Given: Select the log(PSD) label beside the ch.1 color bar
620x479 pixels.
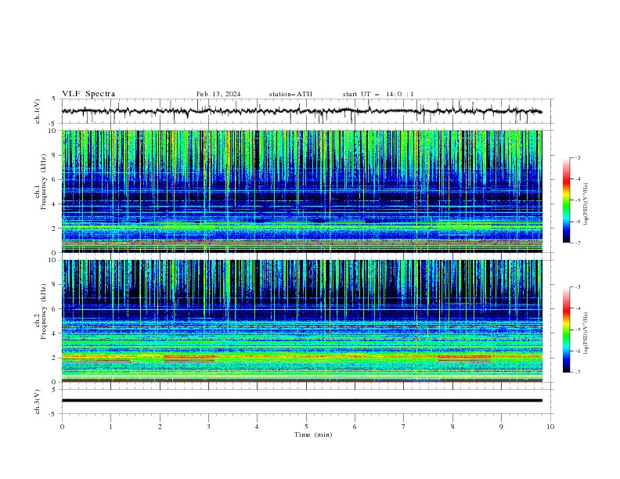Looking at the screenshot, I should click(x=587, y=204).
